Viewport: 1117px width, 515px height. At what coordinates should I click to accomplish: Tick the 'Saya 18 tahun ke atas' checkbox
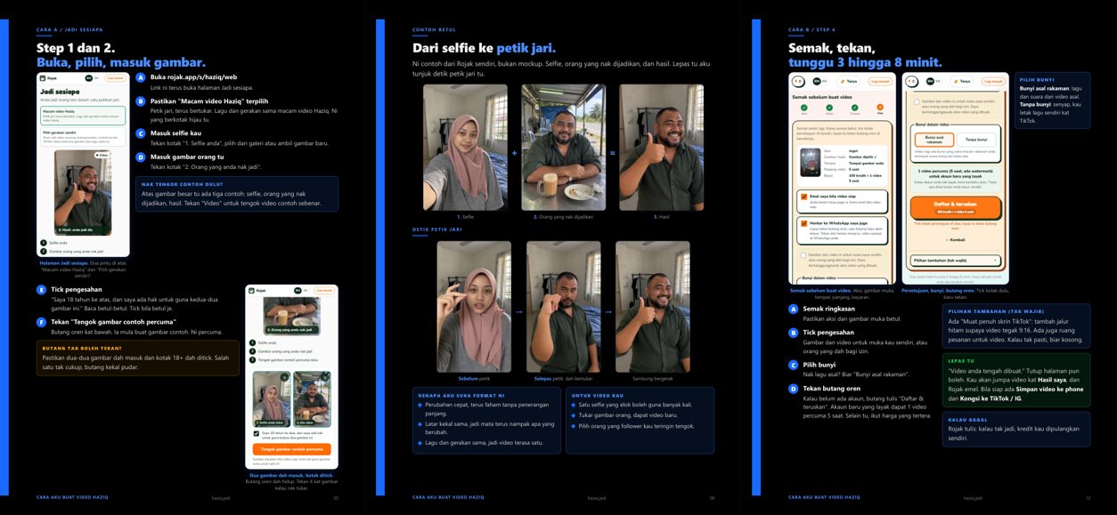[x=256, y=433]
